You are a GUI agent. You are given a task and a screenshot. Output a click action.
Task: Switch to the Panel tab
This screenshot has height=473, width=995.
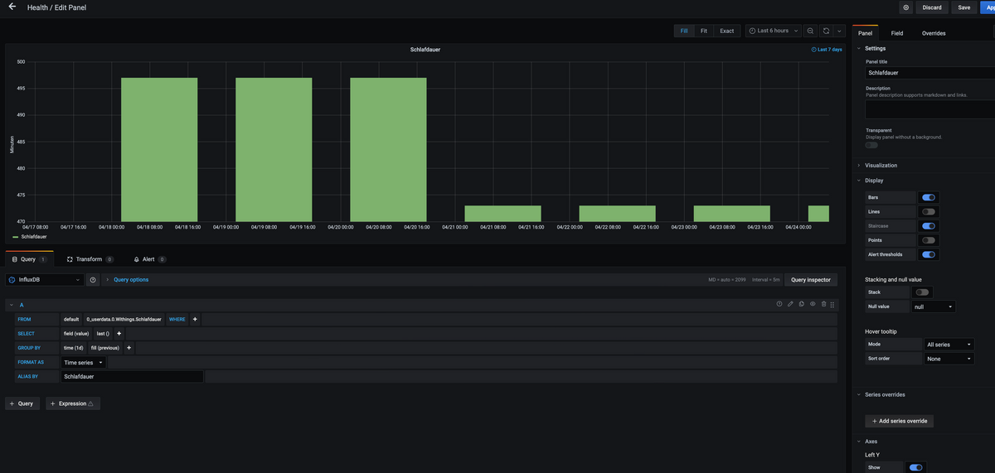[x=865, y=33]
